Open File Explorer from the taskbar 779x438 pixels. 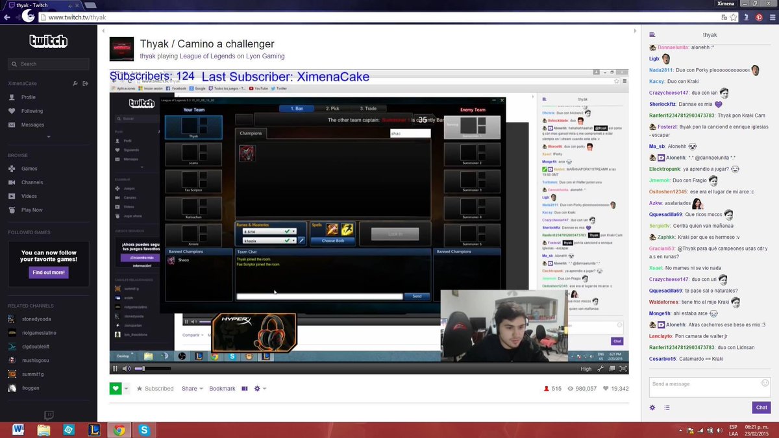pyautogui.click(x=43, y=430)
